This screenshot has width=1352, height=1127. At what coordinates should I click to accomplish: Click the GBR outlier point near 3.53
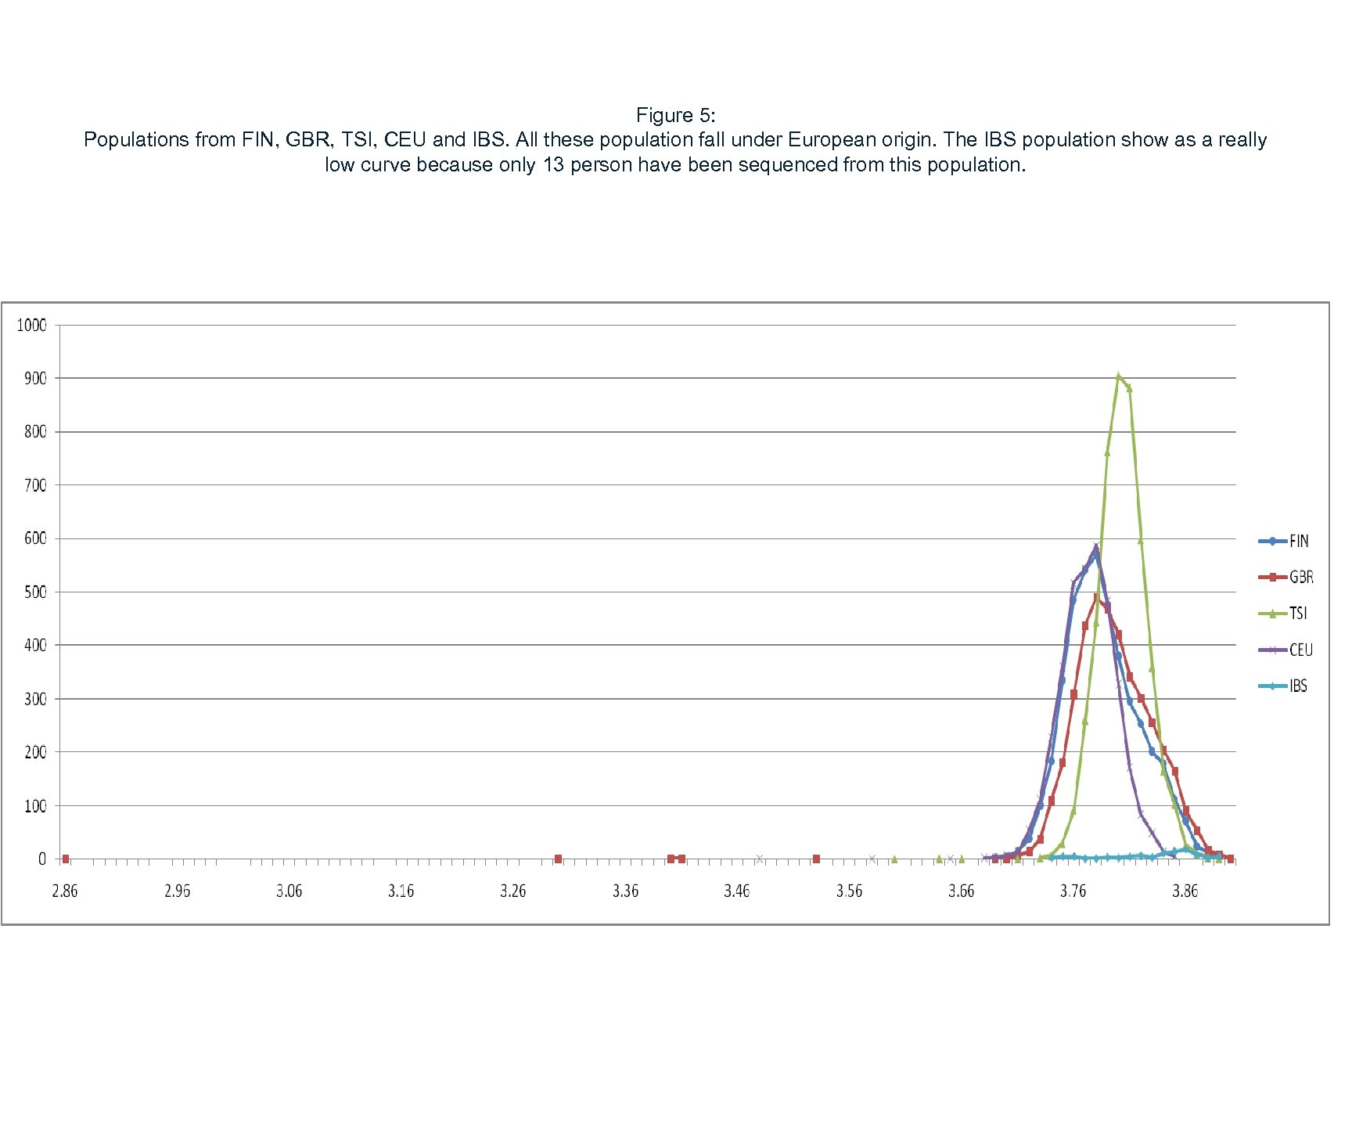[816, 859]
